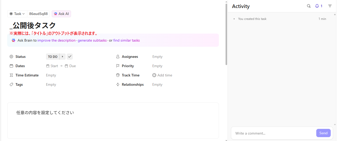The height and width of the screenshot is (141, 339).
Task: Click the improve the description link
Action: (x=56, y=40)
